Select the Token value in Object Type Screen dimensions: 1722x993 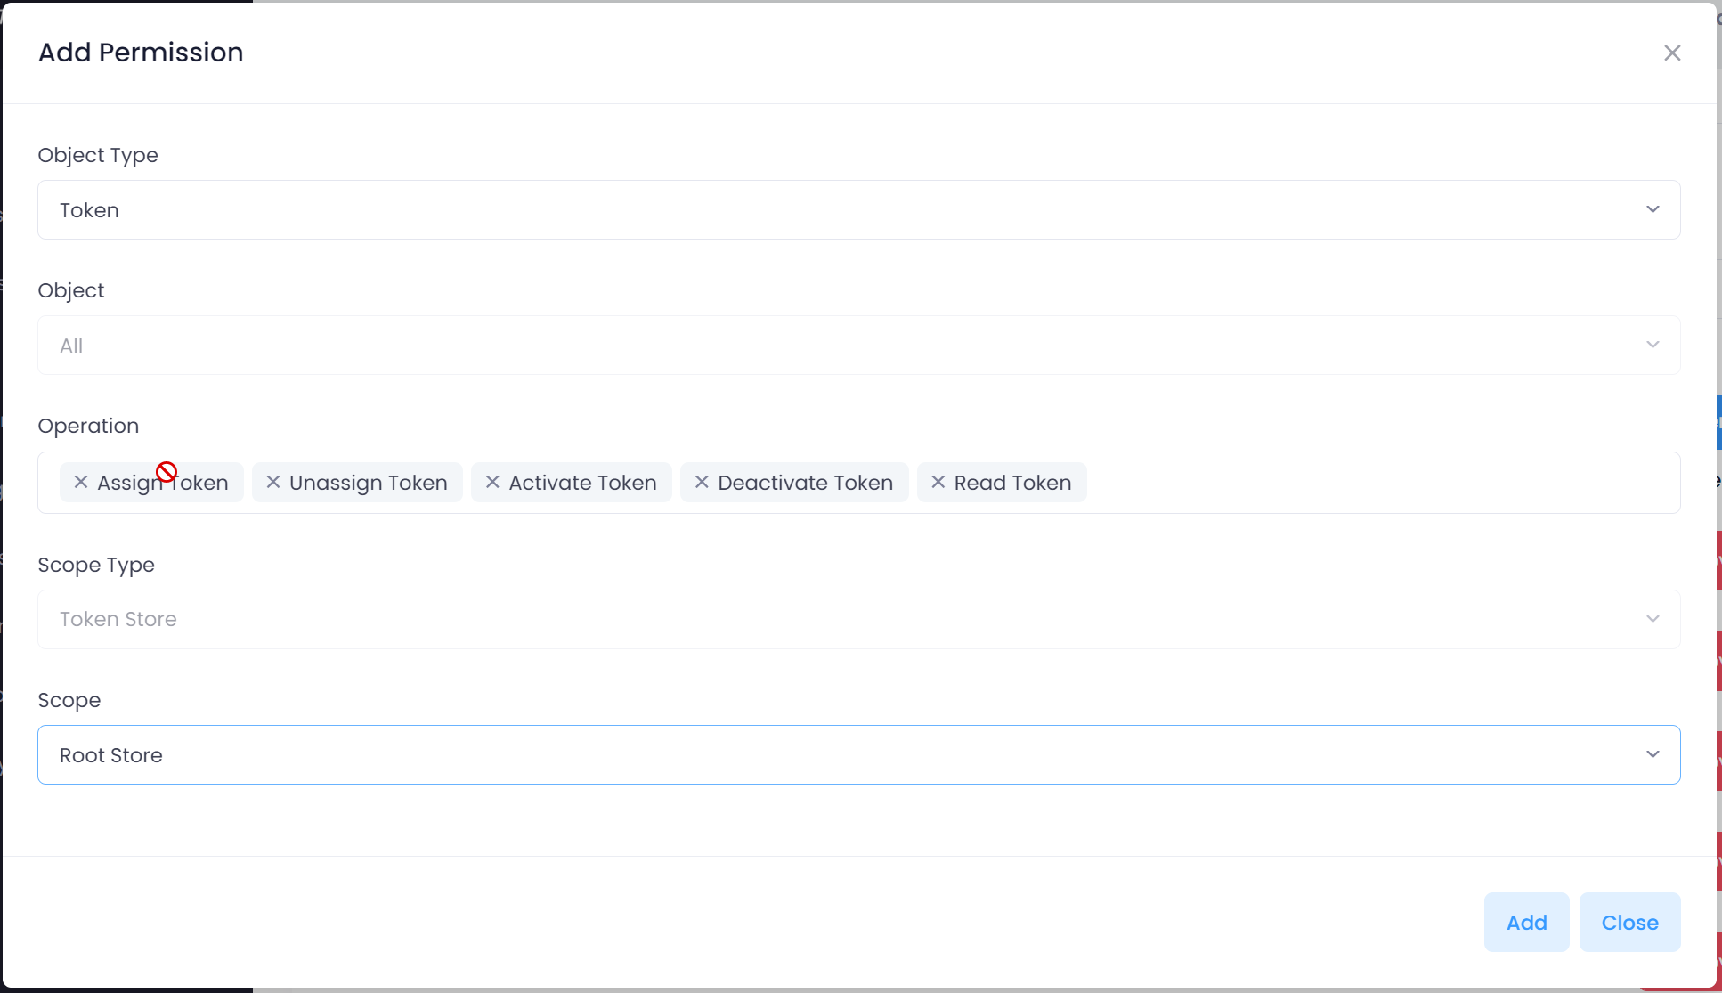click(89, 210)
